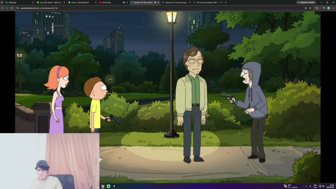Show hidden system tray icons
Image resolution: width=336 pixels, height=189 pixels.
(x=306, y=186)
